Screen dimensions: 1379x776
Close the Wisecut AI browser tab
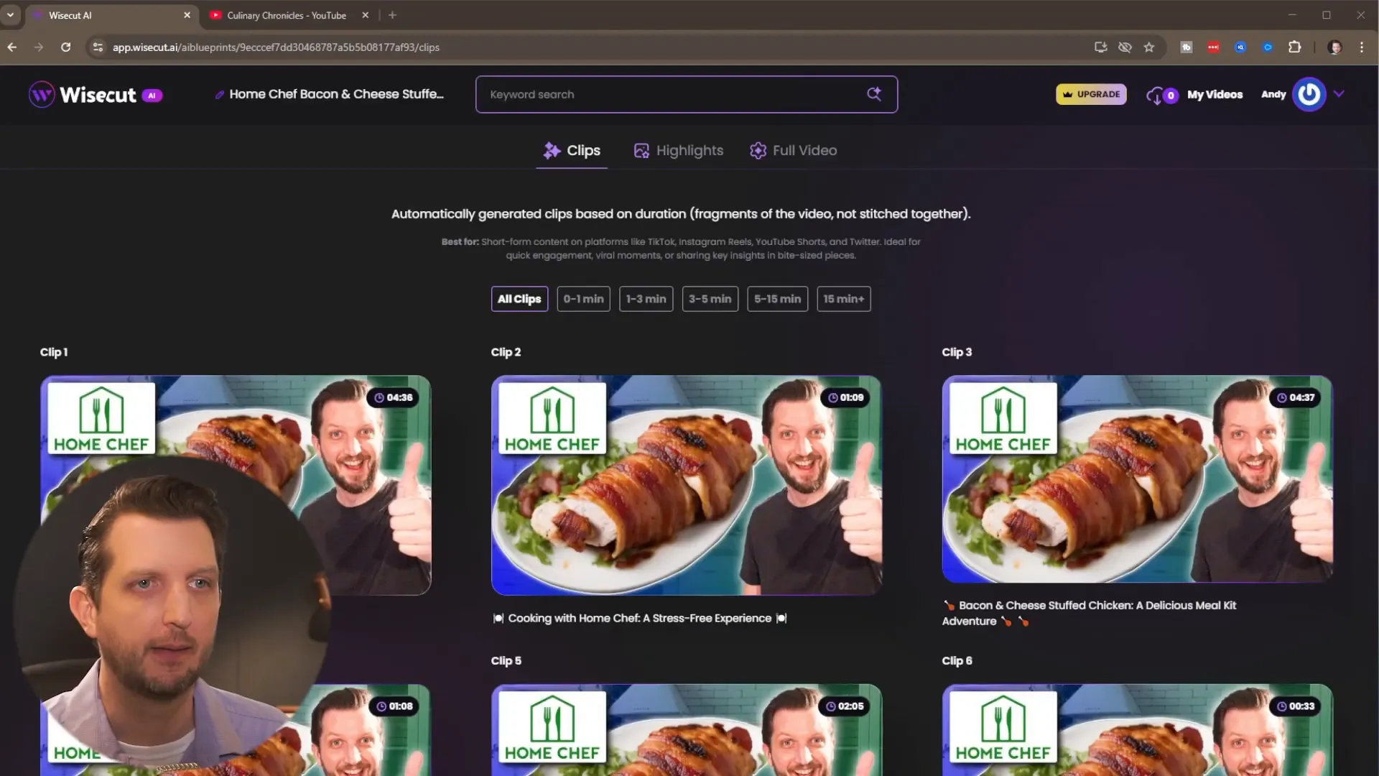tap(187, 15)
